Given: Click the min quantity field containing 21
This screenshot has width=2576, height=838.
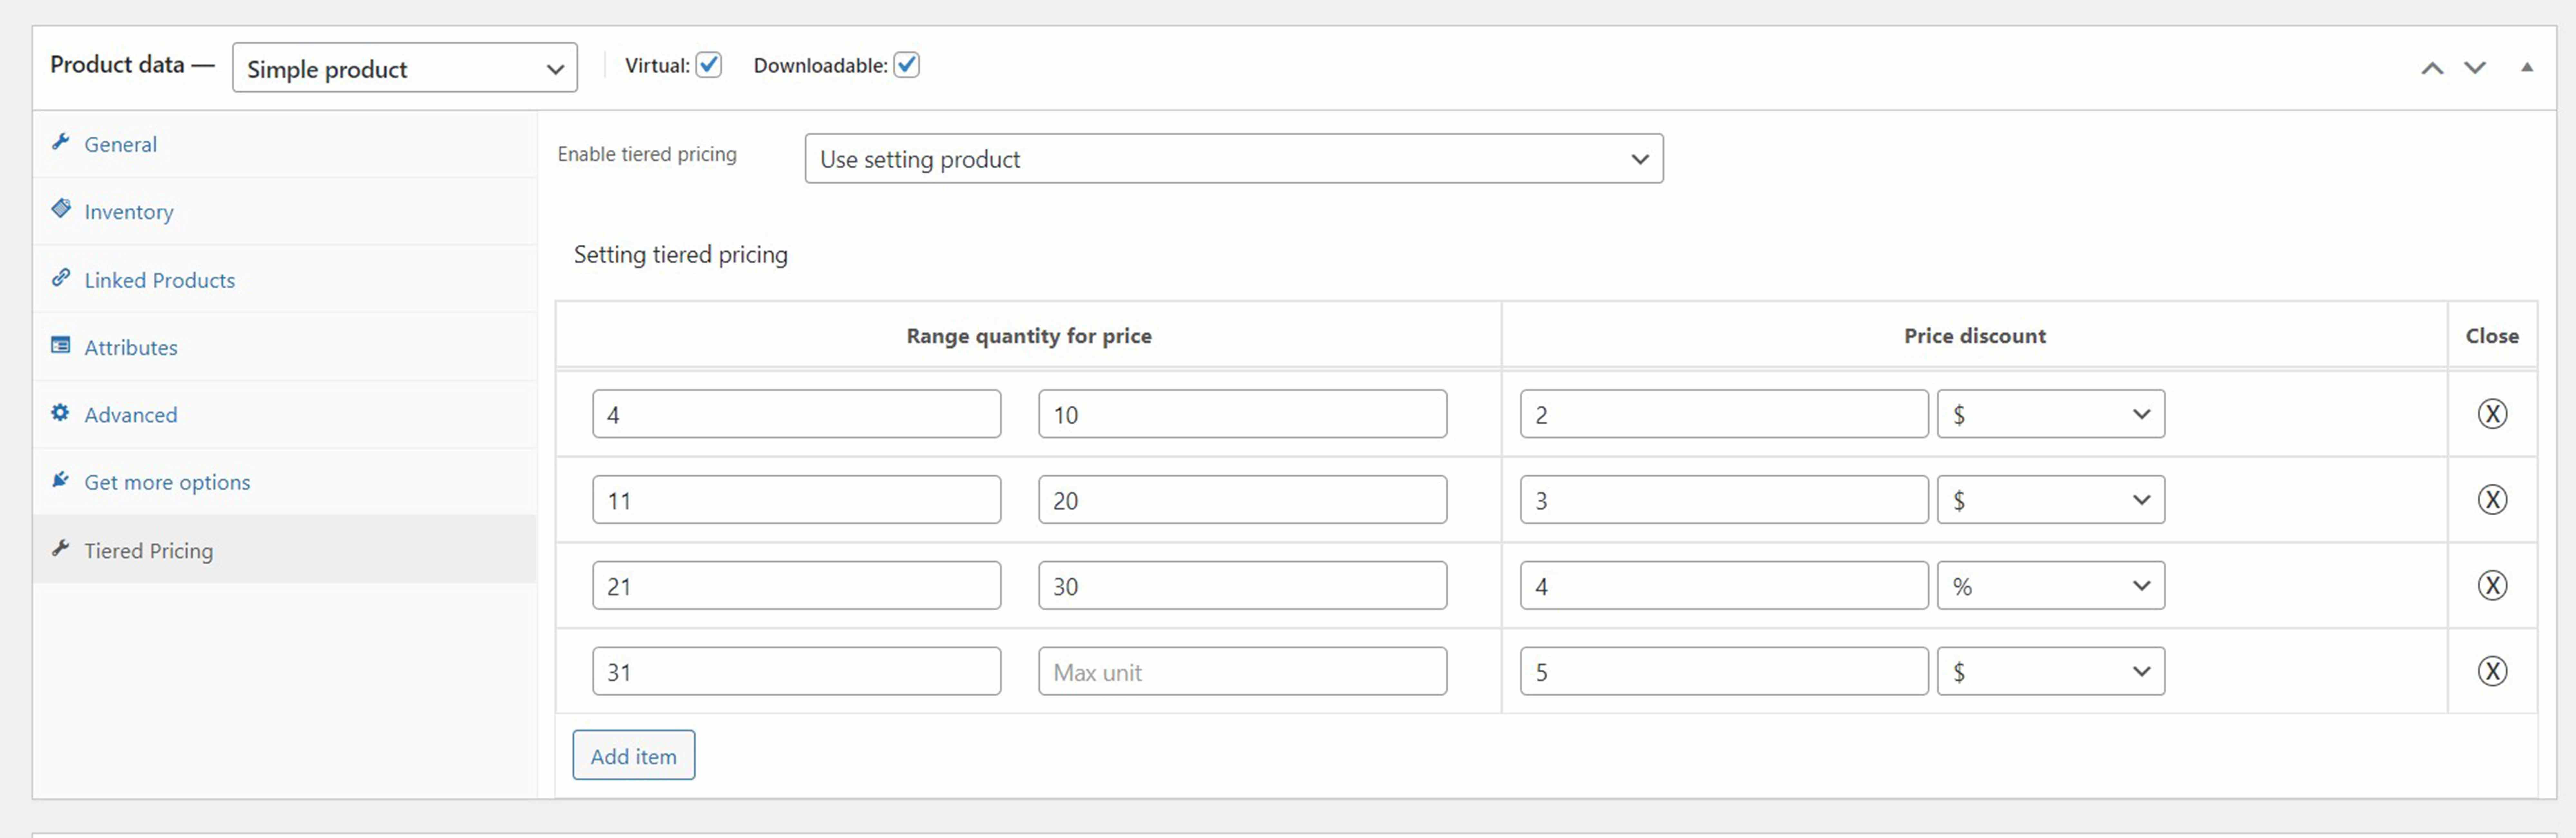Looking at the screenshot, I should pos(797,586).
